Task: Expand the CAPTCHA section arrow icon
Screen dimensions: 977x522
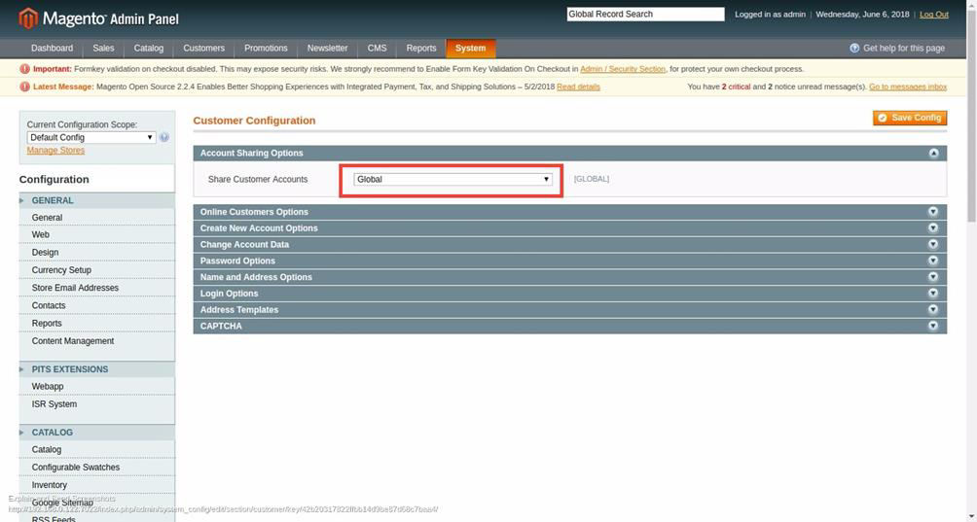Action: click(x=933, y=326)
